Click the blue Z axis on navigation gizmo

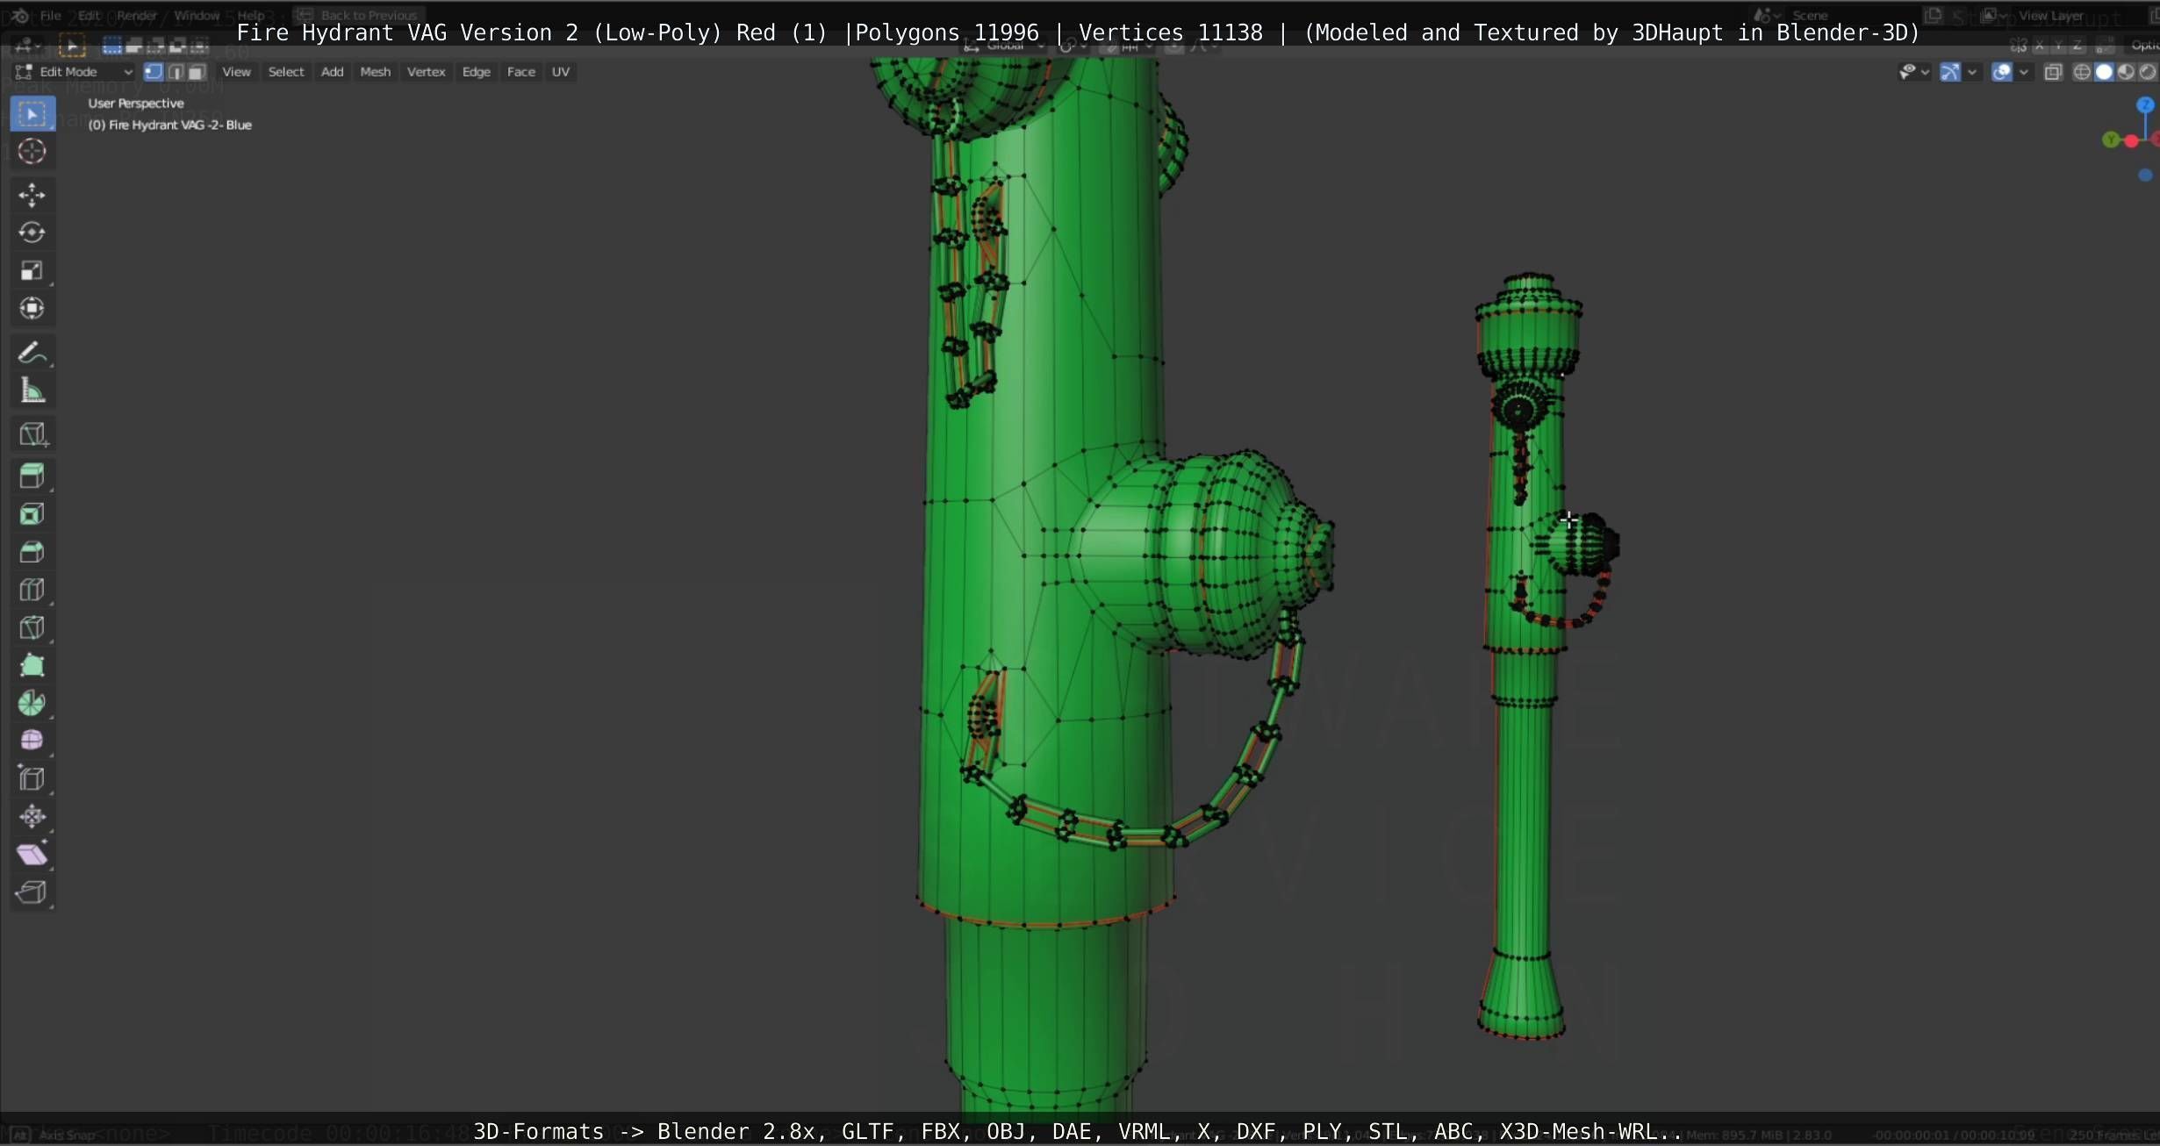coord(2145,105)
